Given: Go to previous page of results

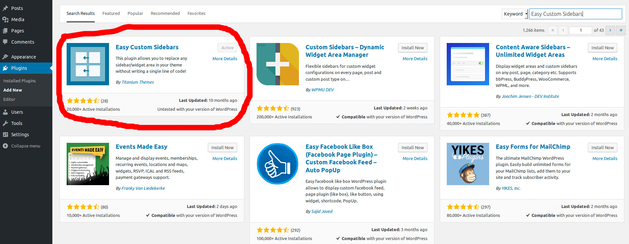Looking at the screenshot, I should (563, 30).
